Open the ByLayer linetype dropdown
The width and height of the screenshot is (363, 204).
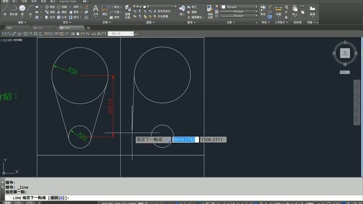(x=238, y=16)
